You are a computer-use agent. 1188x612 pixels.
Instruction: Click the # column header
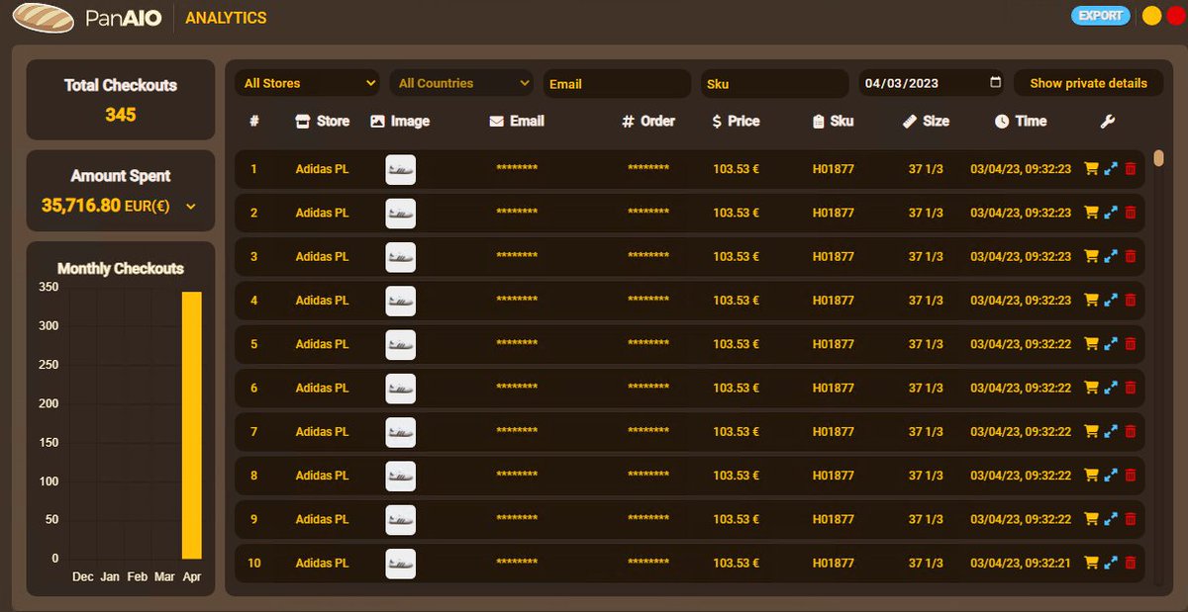pos(254,121)
